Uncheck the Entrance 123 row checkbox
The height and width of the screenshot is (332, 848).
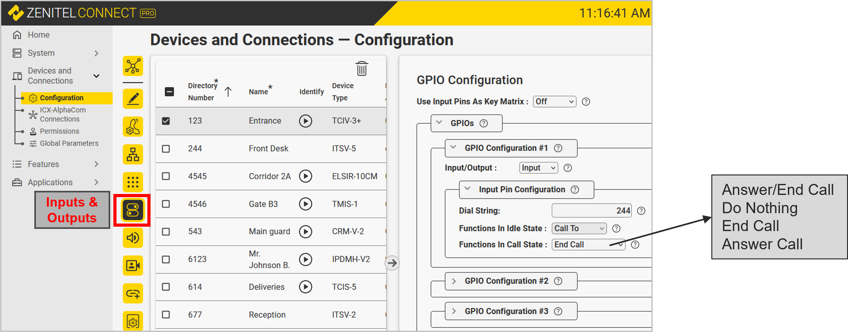[166, 121]
